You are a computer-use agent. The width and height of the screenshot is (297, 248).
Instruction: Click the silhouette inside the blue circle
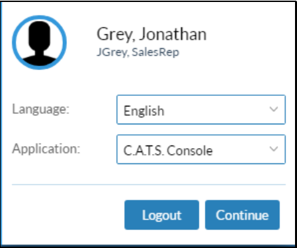[39, 44]
